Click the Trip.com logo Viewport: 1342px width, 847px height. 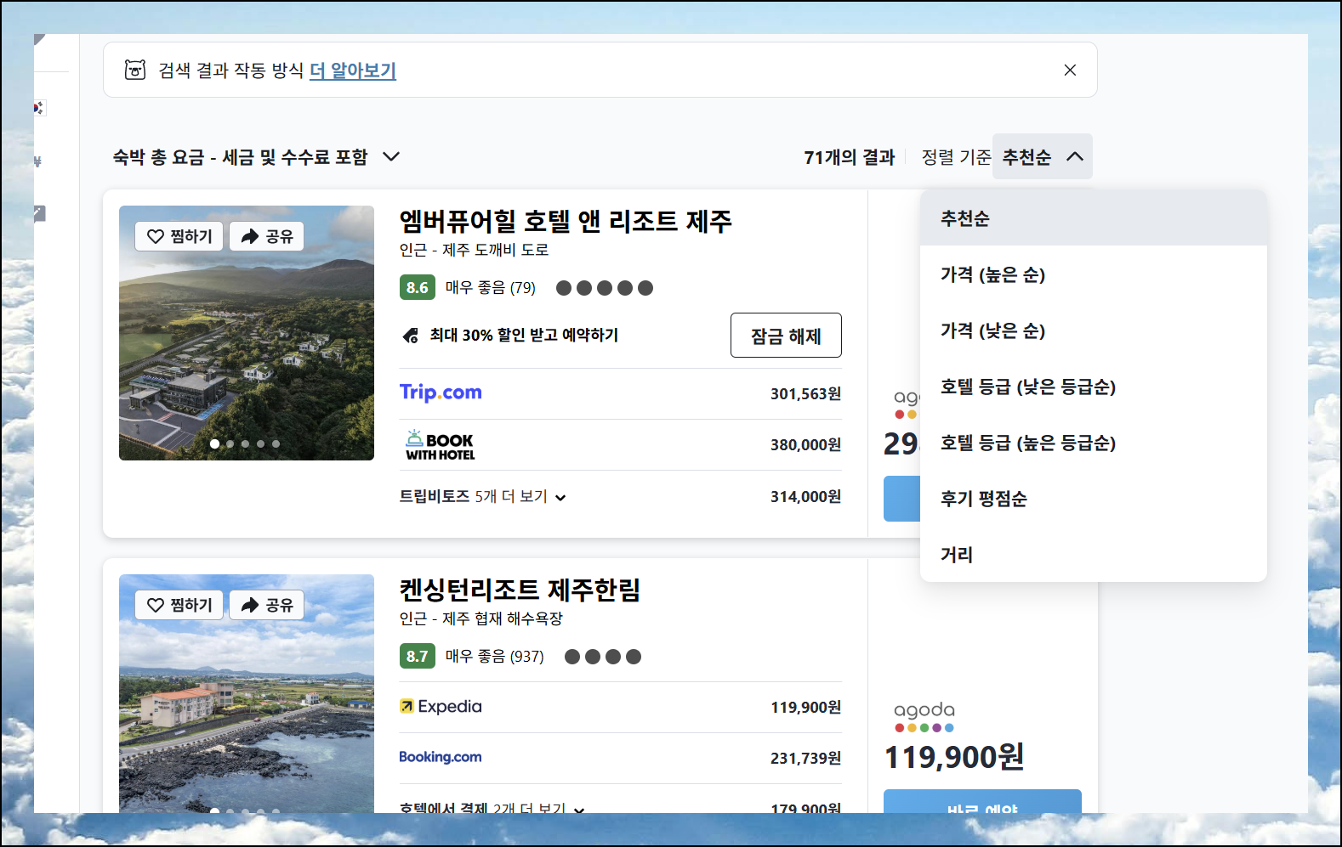[x=441, y=392]
